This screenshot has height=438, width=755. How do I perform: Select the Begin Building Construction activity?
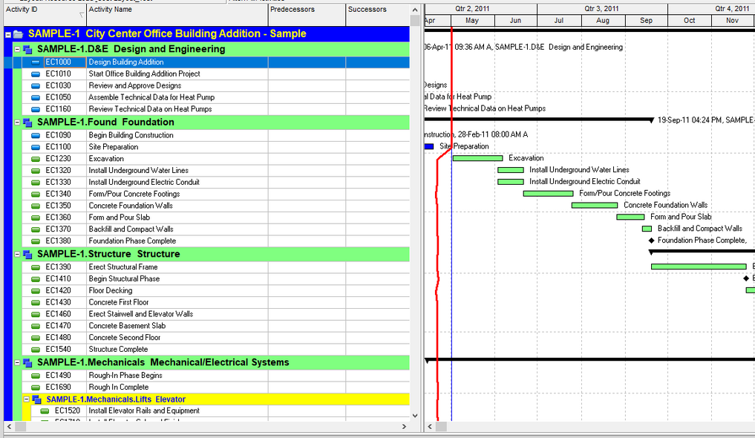[x=131, y=135]
